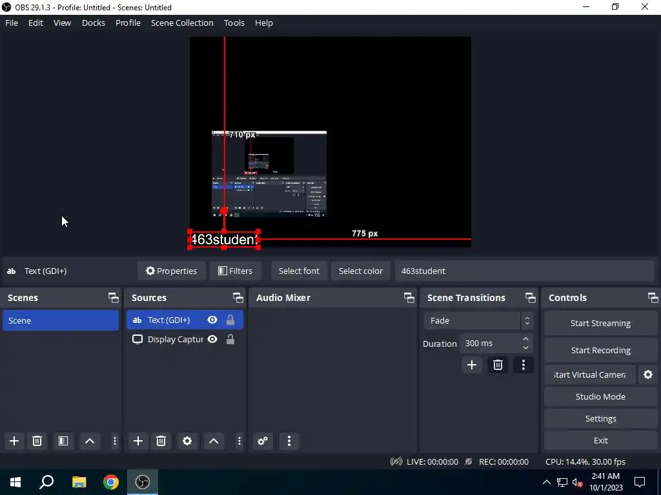Add a scene transition with plus button

[472, 365]
